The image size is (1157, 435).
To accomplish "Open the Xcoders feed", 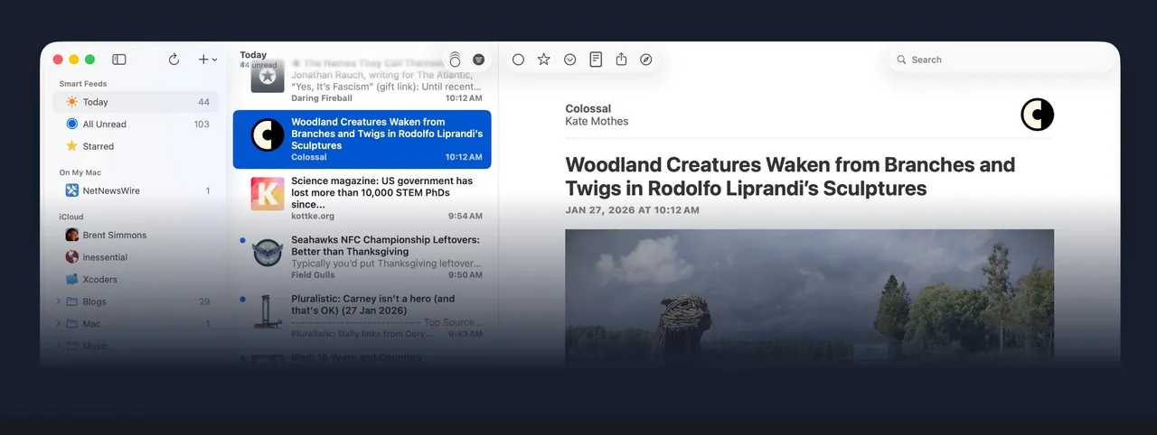I will 136,279.
